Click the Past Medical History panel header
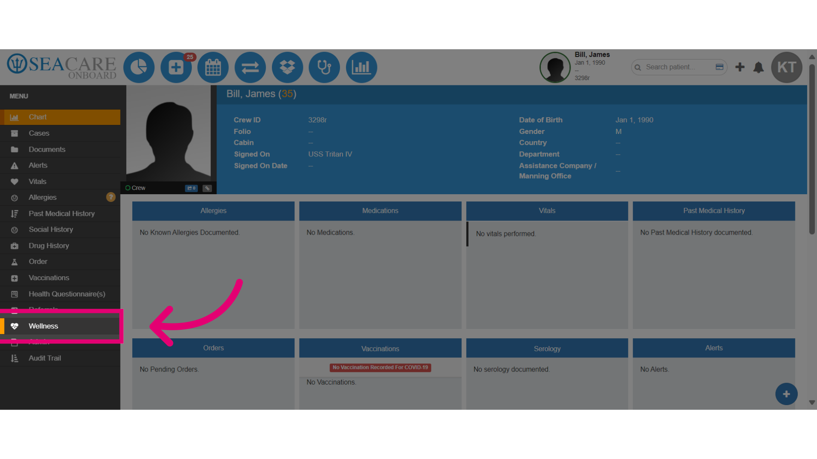 [x=714, y=211]
